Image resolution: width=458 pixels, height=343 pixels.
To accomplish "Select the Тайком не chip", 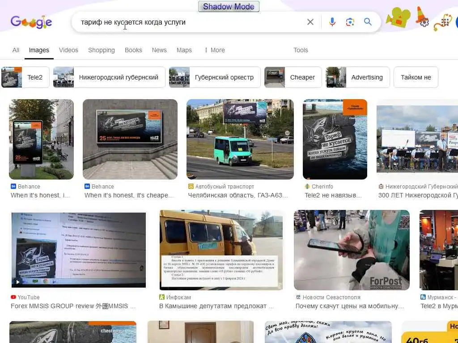I will point(416,77).
